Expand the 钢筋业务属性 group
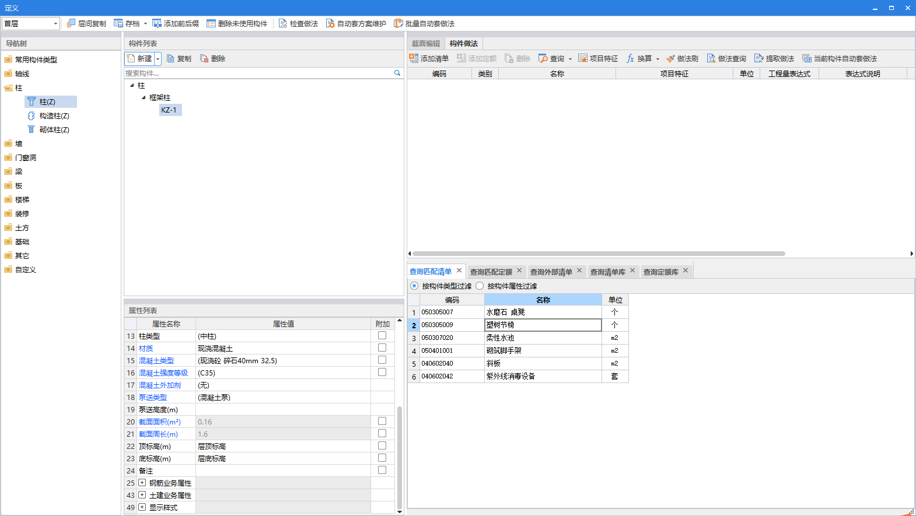 142,483
